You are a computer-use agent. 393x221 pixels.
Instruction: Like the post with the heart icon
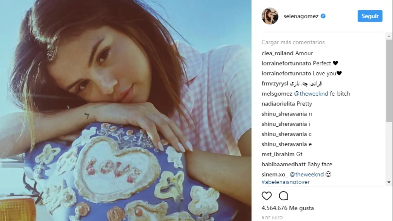tap(267, 196)
